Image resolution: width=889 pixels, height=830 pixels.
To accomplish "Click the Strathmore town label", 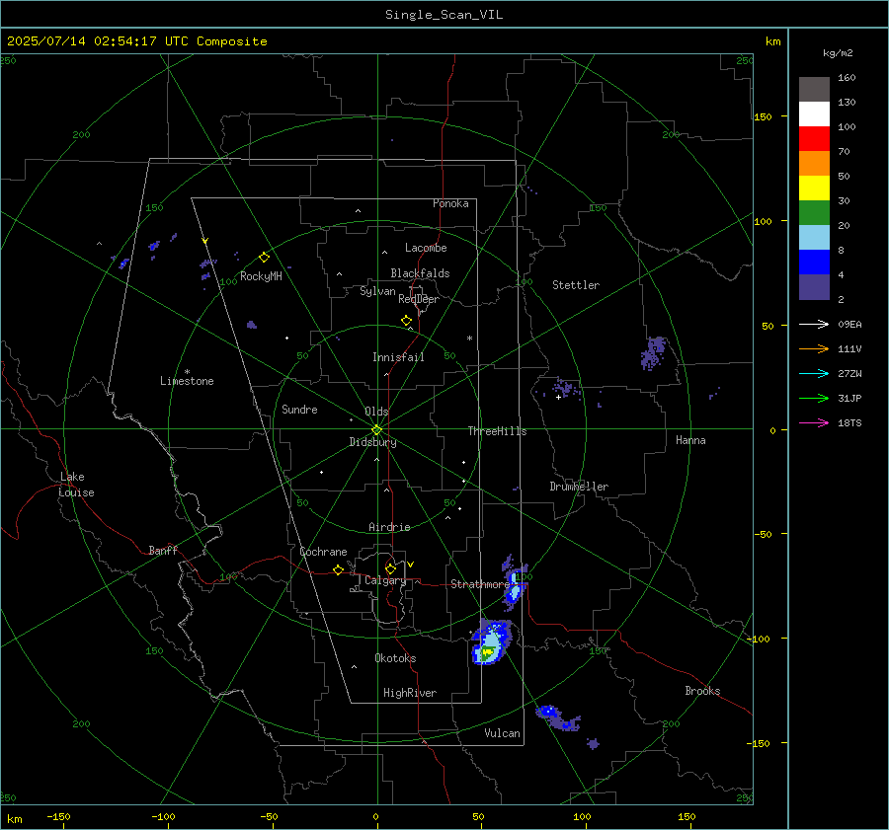I will tap(480, 584).
